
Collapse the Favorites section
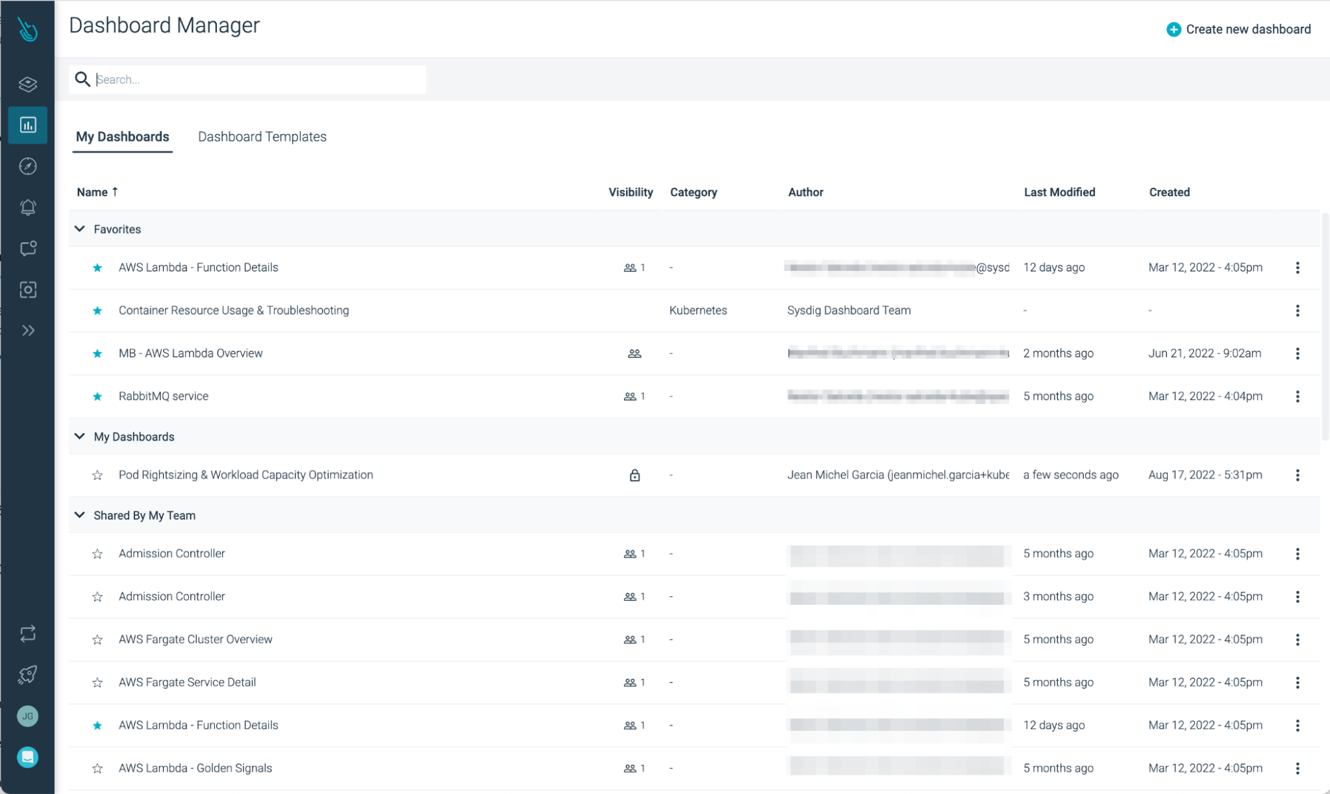(80, 229)
